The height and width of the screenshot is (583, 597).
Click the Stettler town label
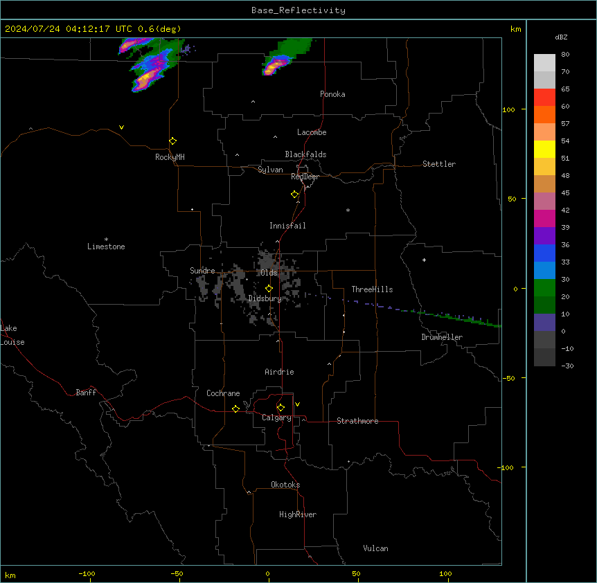click(439, 164)
